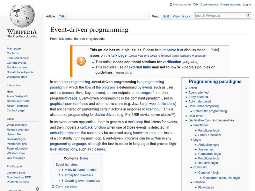Screen dimensions: 255x191
Task: Open Related changes link
Action: (x=18, y=130)
